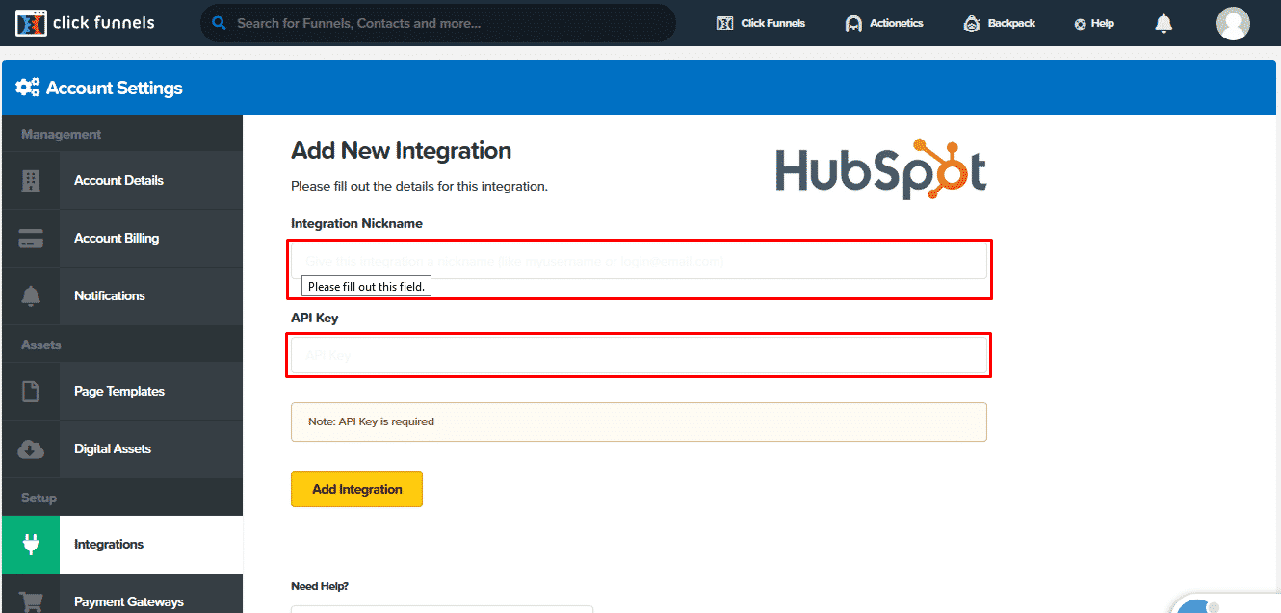Click the Notifications bell sidebar icon
Viewport: 1281px width, 613px height.
coord(31,295)
